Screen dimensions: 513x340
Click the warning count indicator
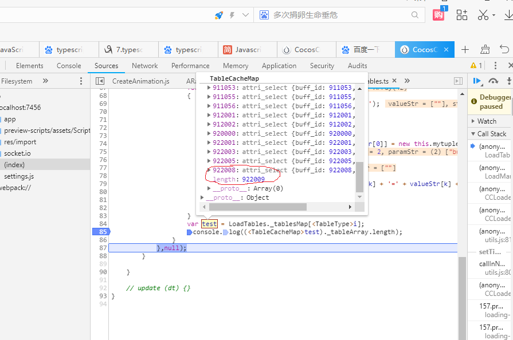point(476,66)
